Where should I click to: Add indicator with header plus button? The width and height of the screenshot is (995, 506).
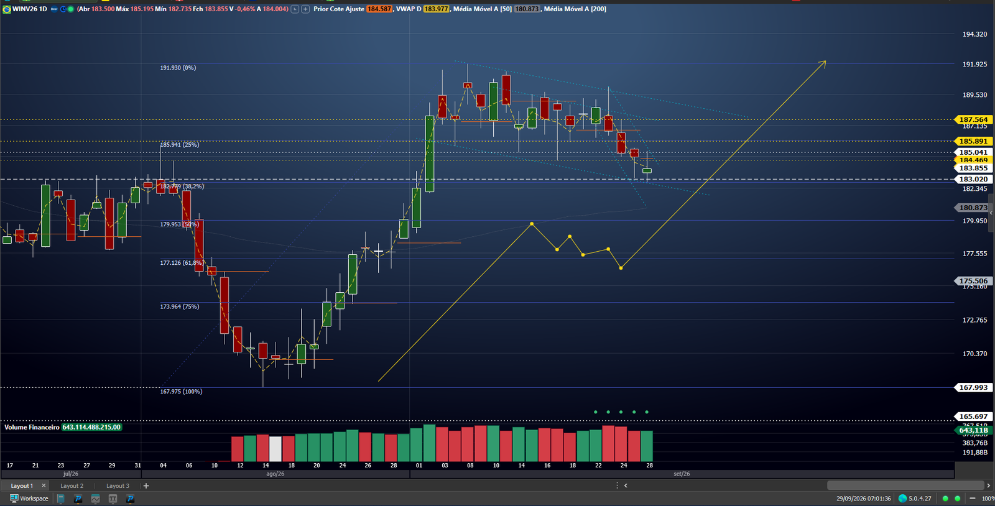pos(305,9)
